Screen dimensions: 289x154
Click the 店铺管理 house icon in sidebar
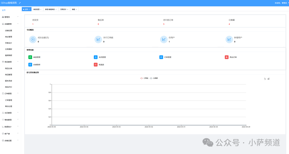[x=3, y=24]
